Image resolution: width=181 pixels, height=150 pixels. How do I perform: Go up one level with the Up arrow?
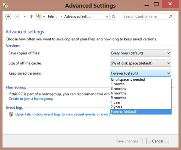coord(31,17)
